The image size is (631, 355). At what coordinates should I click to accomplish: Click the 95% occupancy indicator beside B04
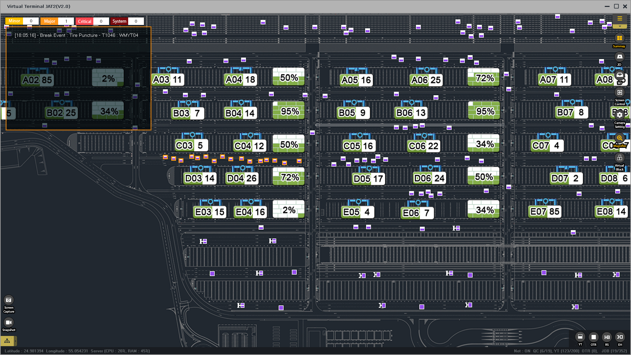(289, 111)
